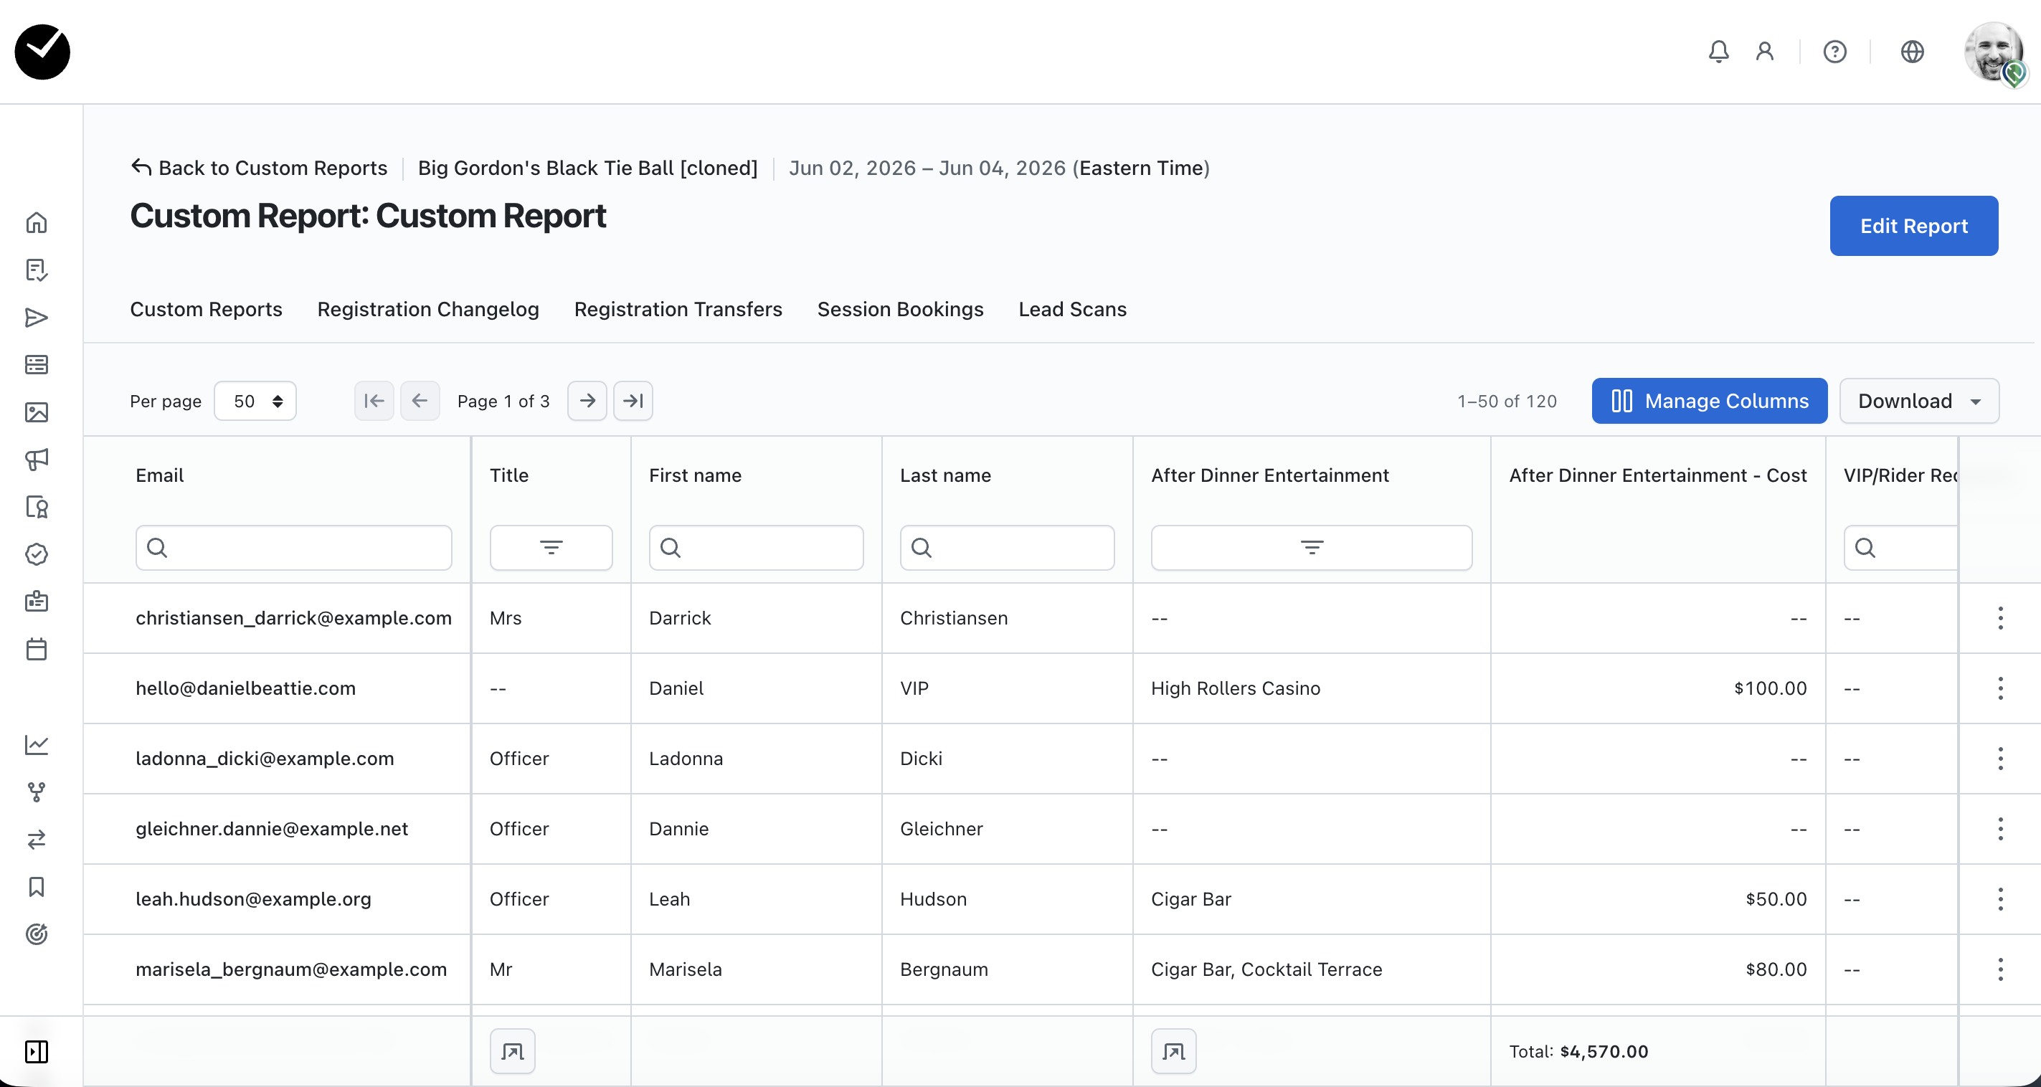The height and width of the screenshot is (1087, 2041).
Task: Open the Title column filter dropdown
Action: coord(551,548)
